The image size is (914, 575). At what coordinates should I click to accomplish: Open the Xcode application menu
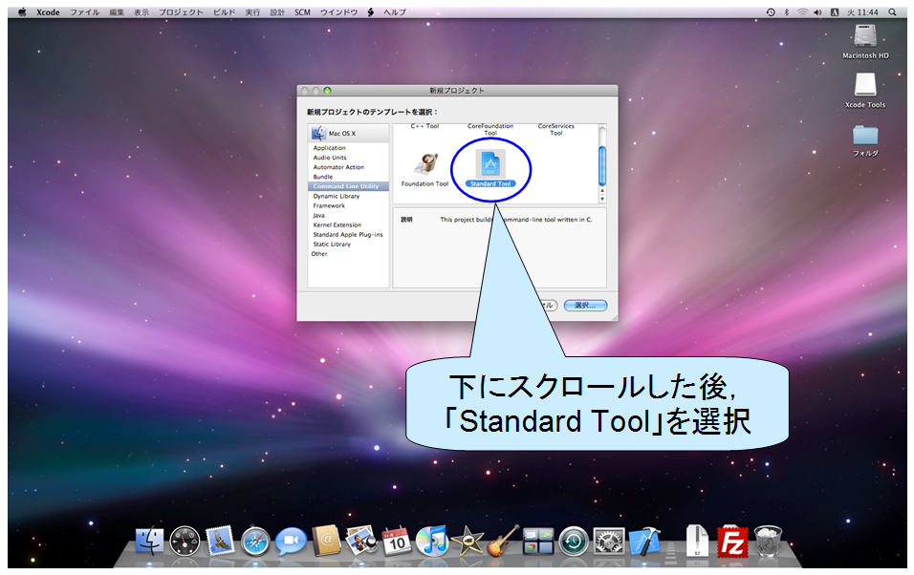tap(48, 11)
